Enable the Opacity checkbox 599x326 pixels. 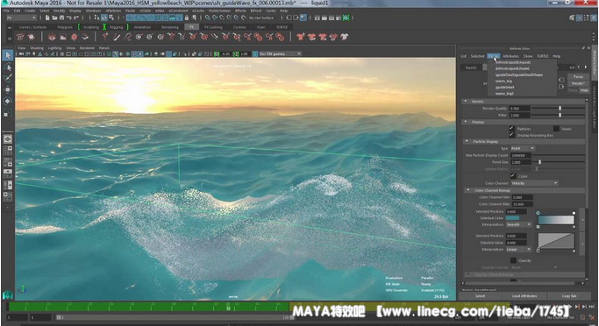point(513,260)
